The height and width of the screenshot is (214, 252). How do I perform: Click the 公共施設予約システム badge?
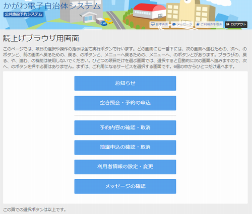23,15
